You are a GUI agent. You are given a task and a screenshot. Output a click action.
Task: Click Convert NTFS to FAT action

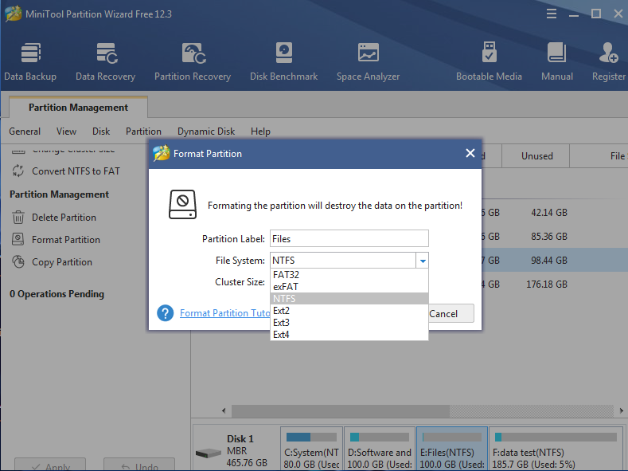pyautogui.click(x=76, y=171)
